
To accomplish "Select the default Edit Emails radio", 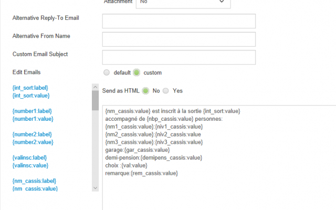I will point(107,72).
